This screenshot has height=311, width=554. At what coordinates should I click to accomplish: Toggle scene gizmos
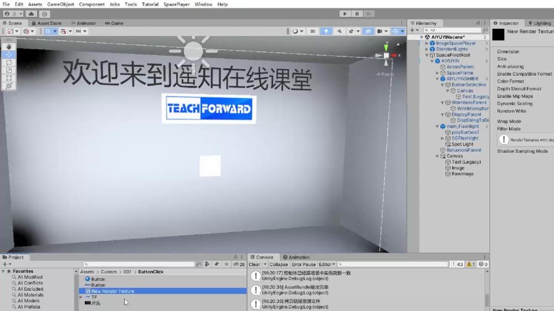coord(396,31)
